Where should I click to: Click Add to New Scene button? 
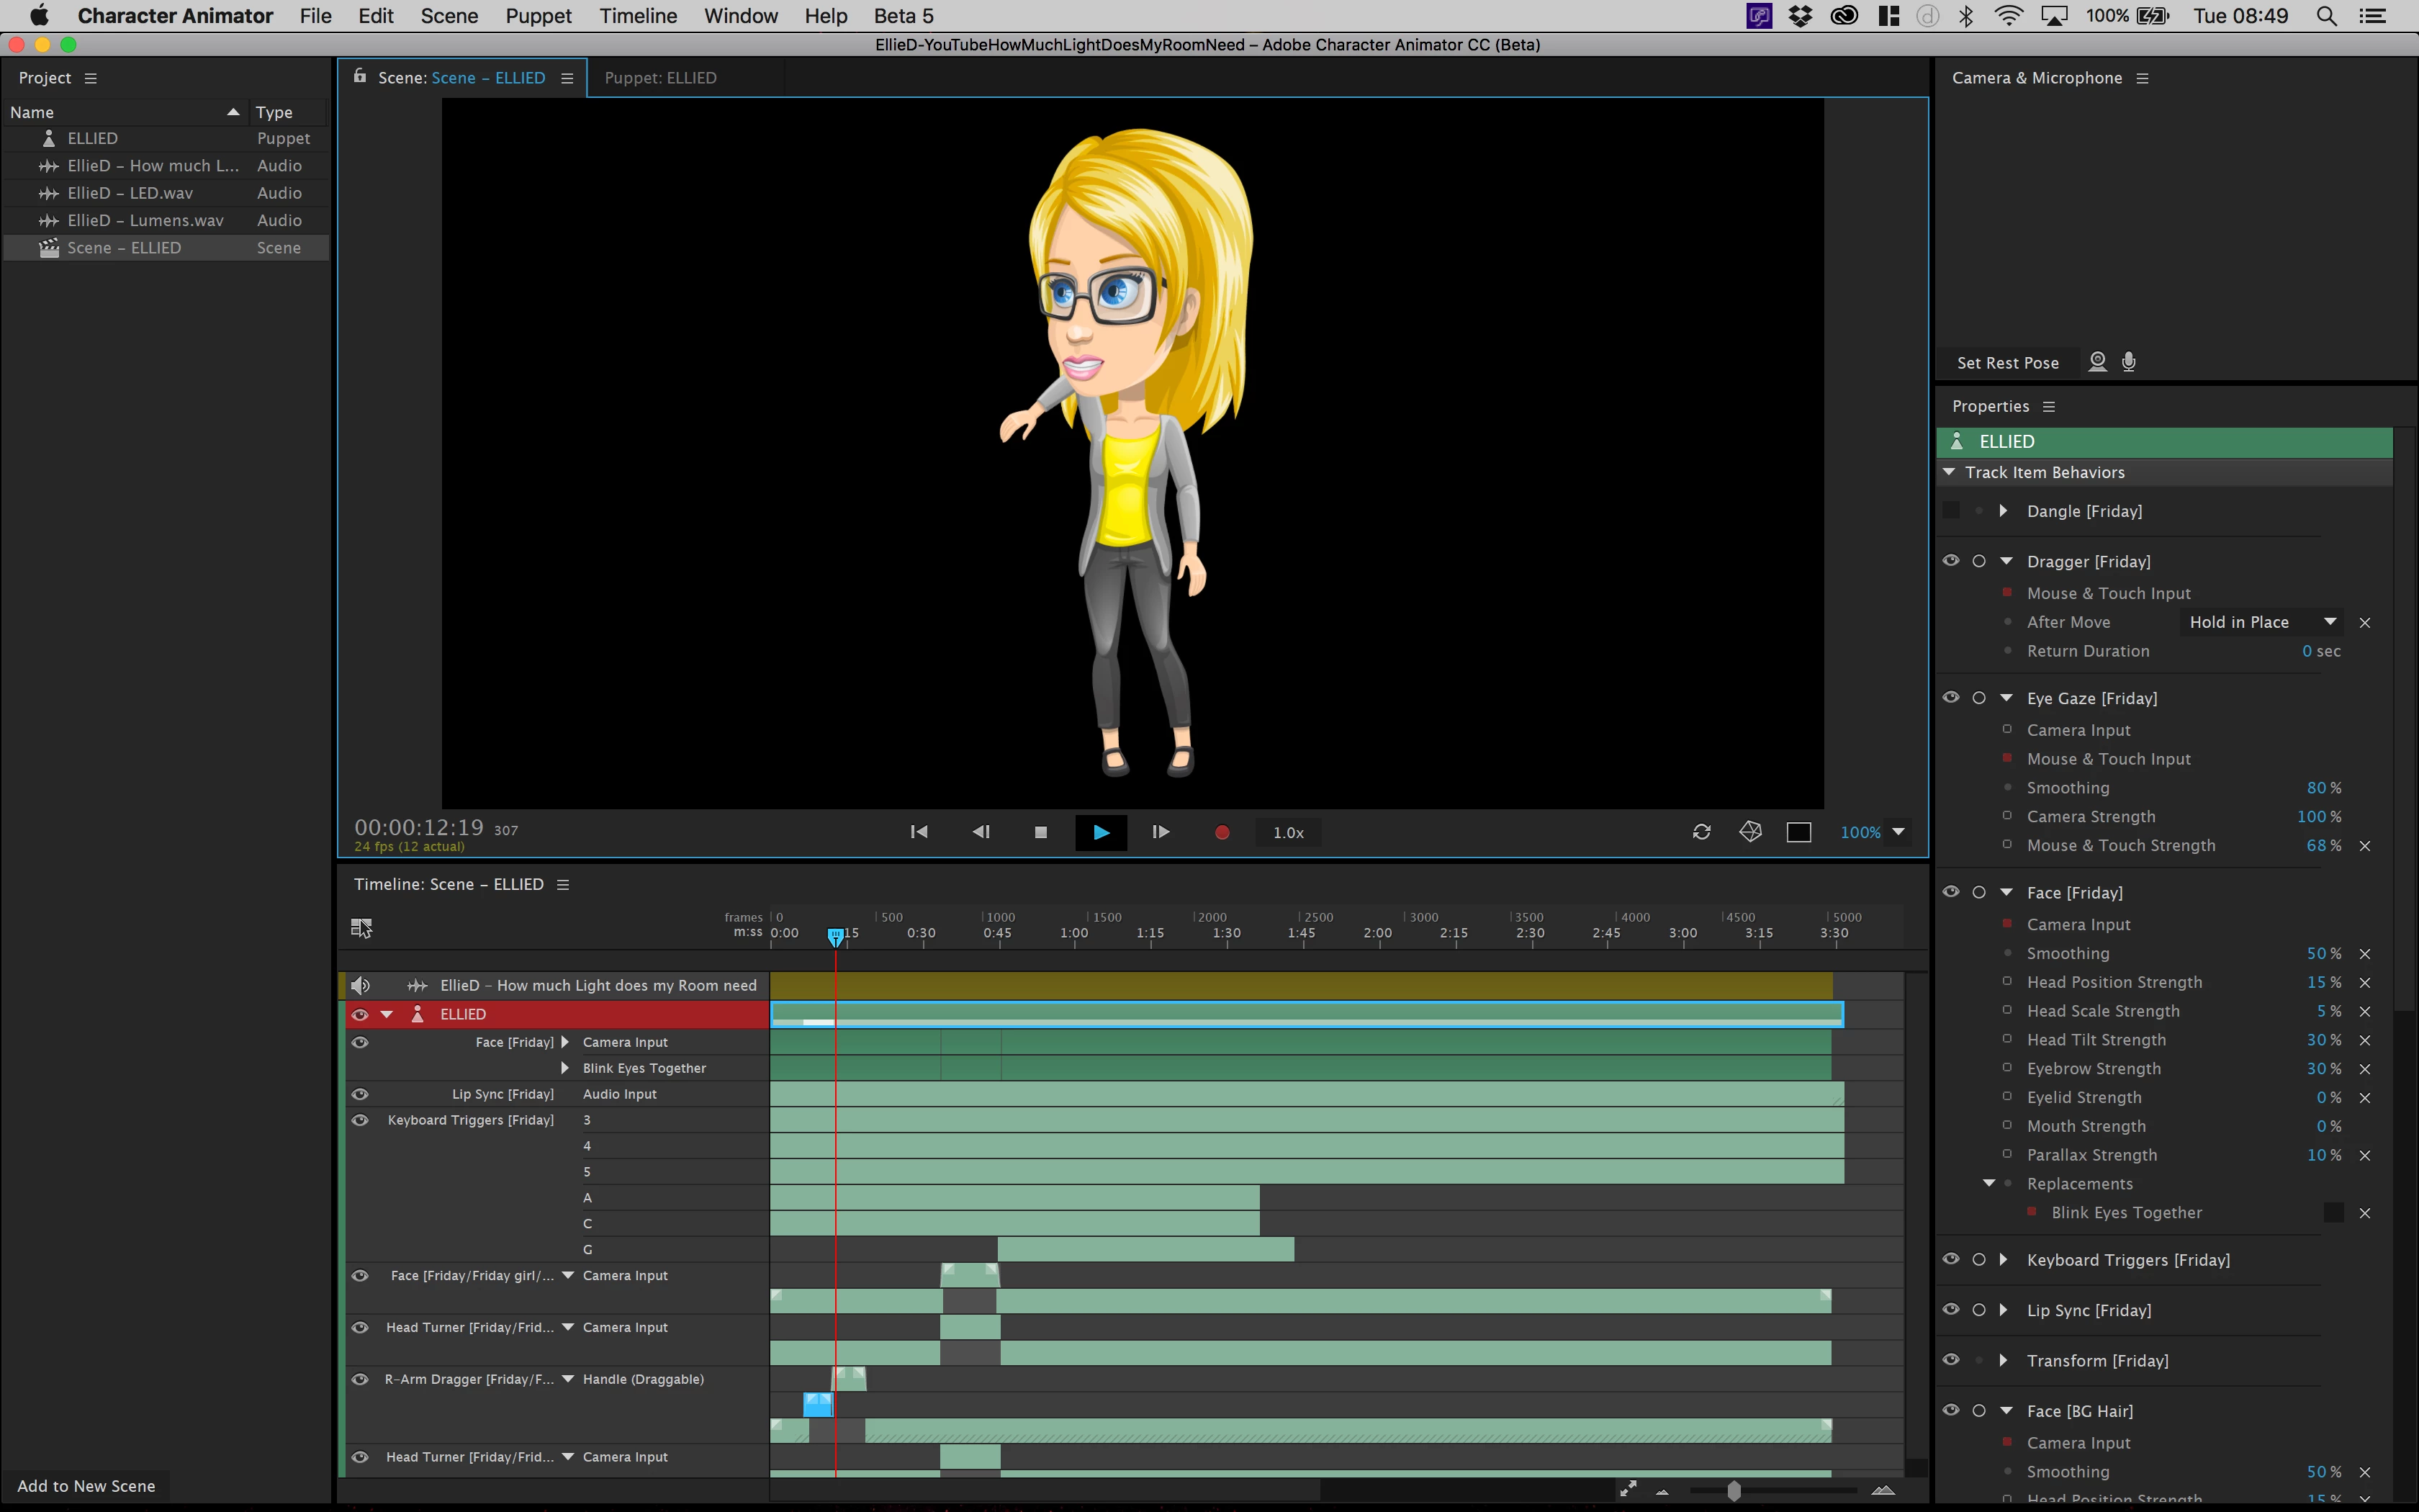(x=87, y=1486)
